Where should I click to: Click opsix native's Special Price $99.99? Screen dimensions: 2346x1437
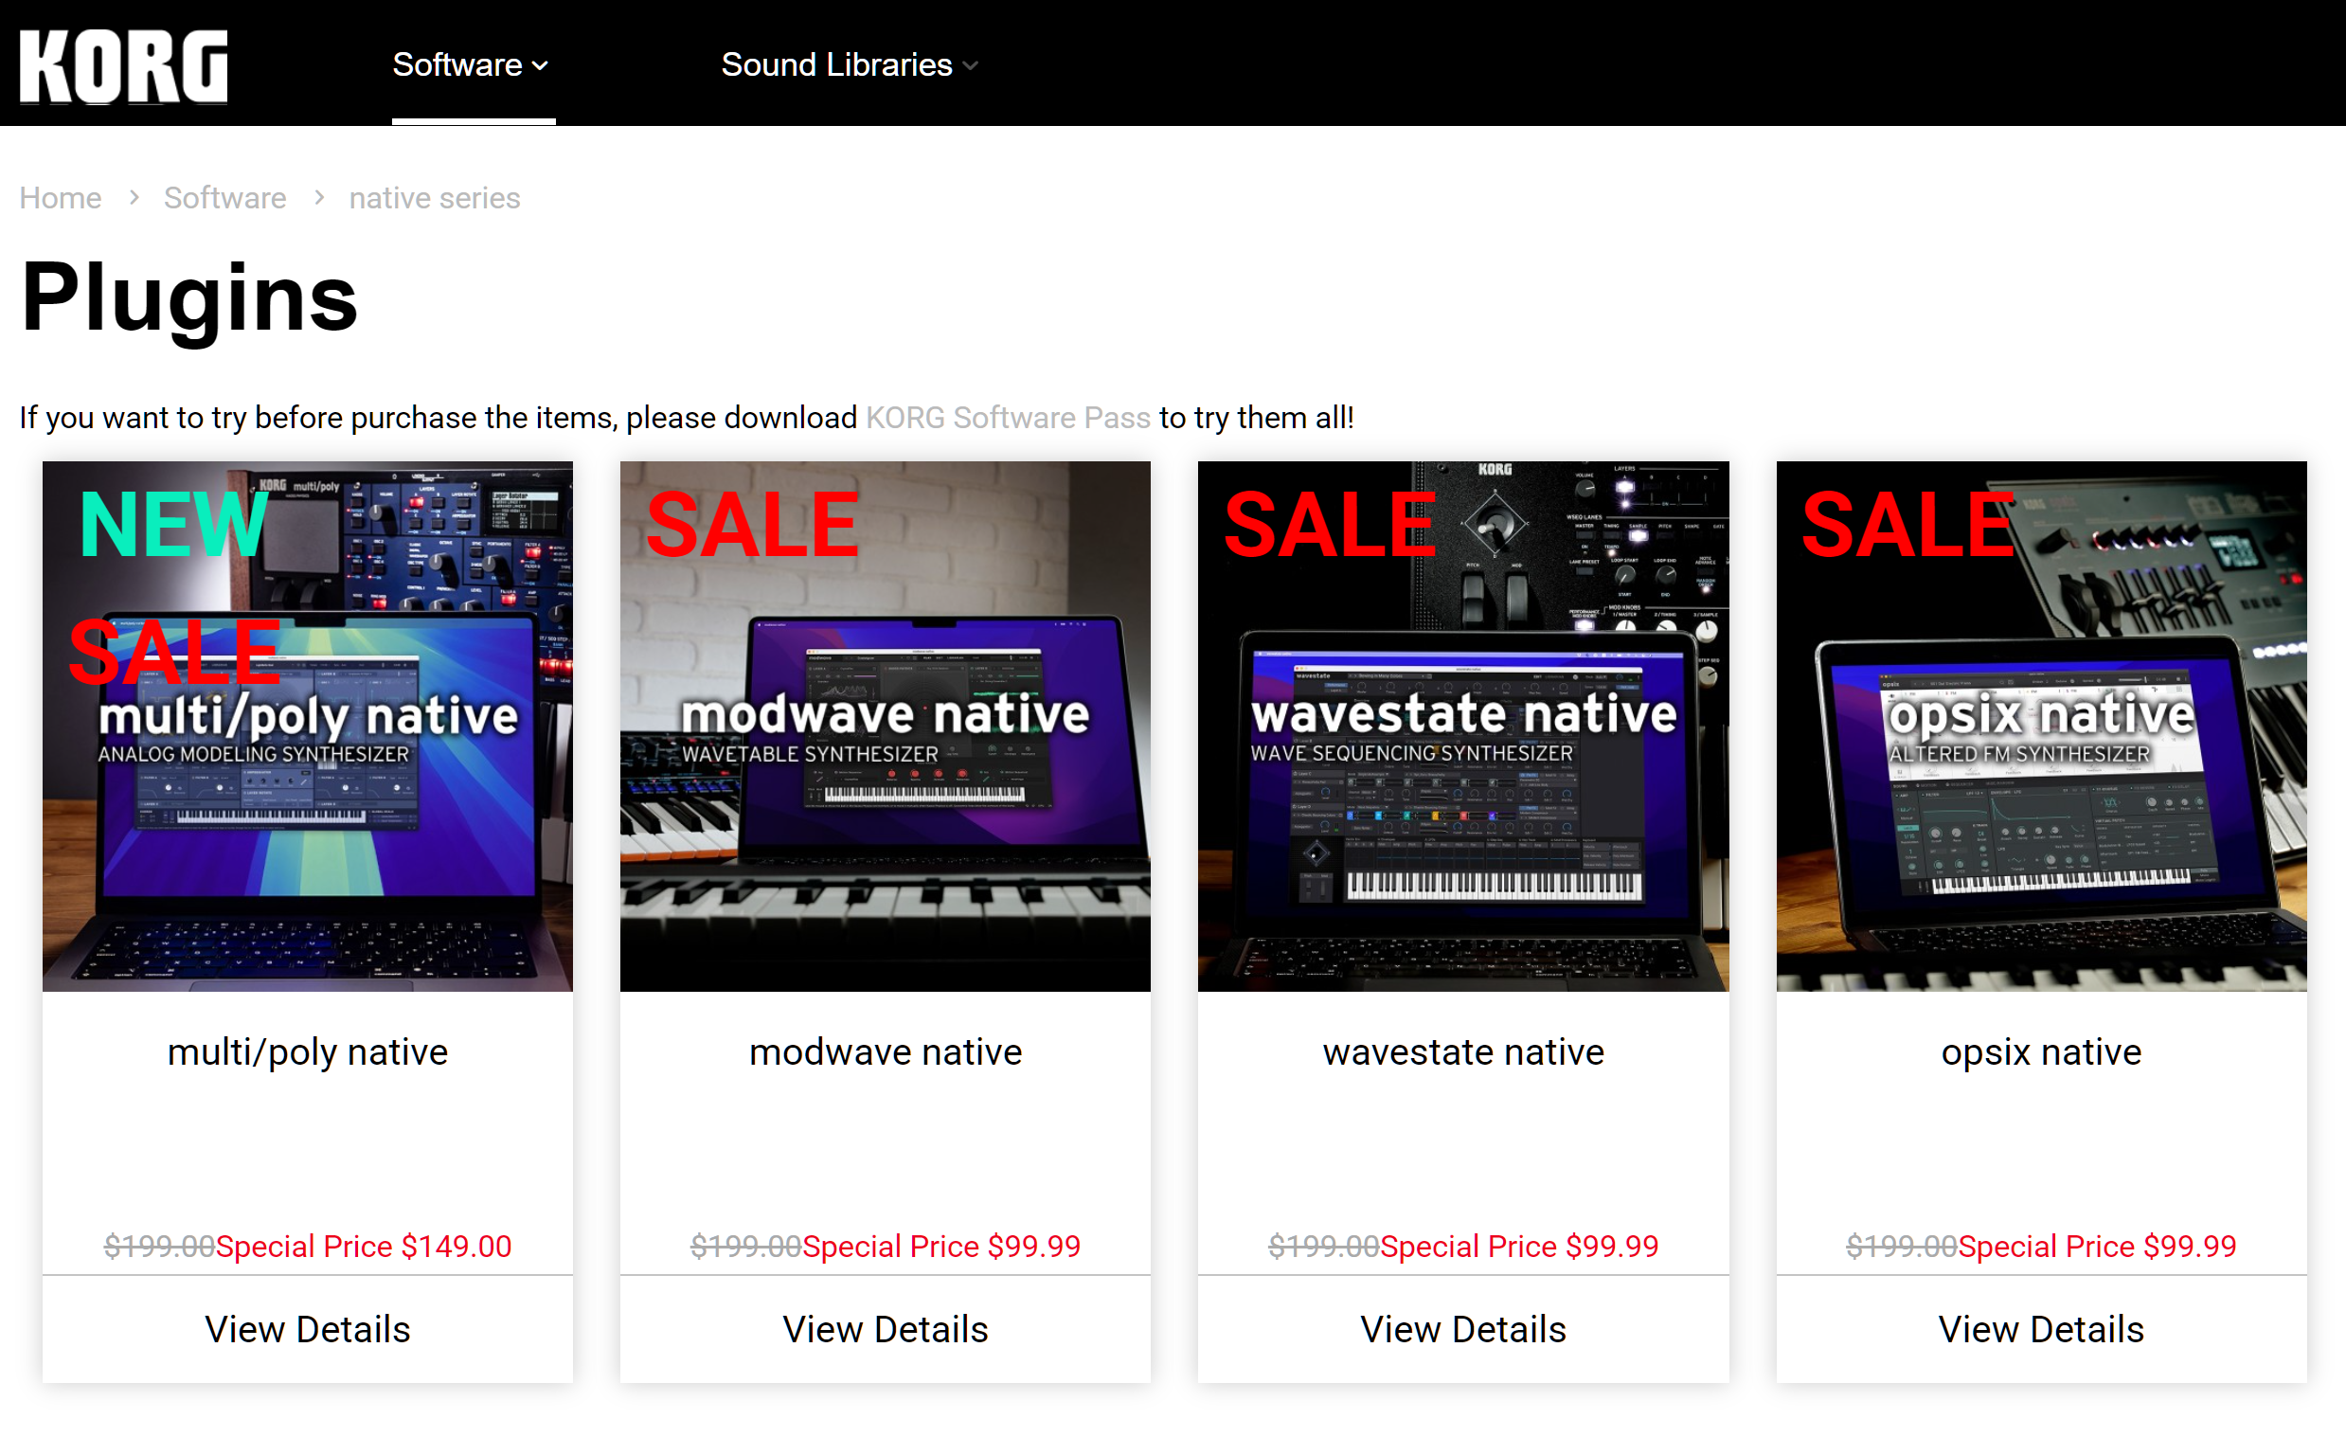point(2098,1247)
